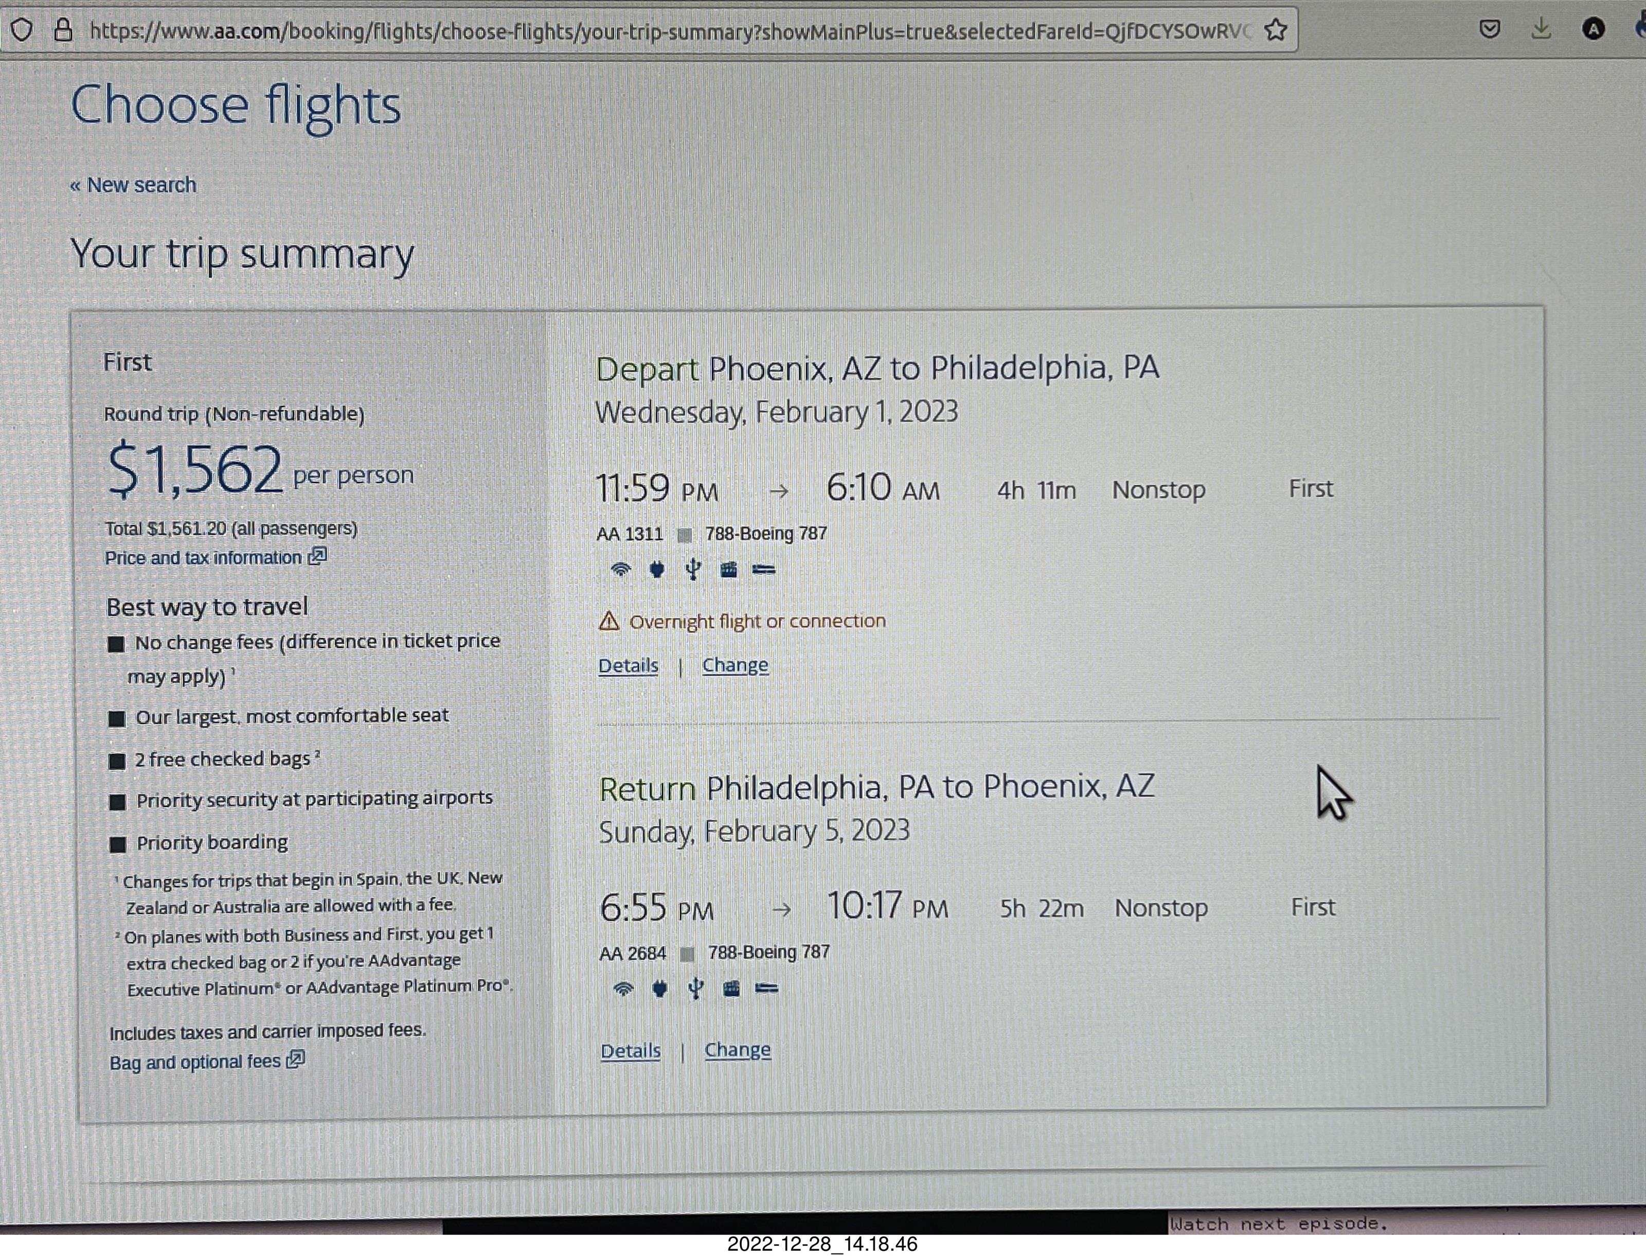This screenshot has width=1646, height=1256.
Task: Click the entertainment icon for flight AA 1311
Action: point(728,571)
